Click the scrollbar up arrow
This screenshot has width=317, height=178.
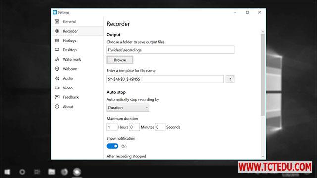tap(263, 32)
